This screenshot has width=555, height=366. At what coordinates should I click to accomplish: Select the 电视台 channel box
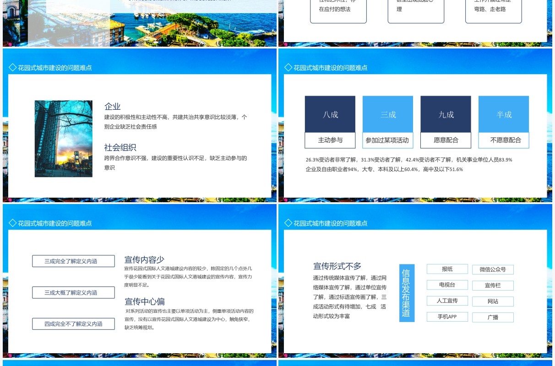pos(447,285)
